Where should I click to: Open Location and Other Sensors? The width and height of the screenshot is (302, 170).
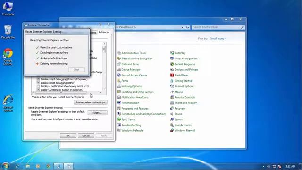pos(135,92)
